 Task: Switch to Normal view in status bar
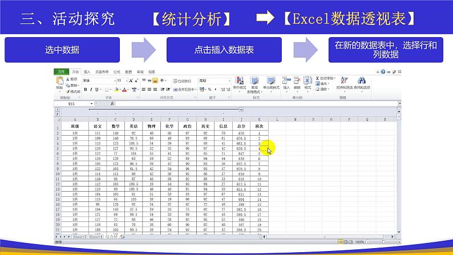click(341, 242)
